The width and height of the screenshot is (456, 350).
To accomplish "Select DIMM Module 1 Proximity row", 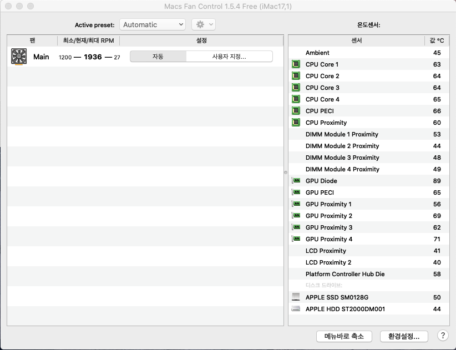I will (x=369, y=134).
